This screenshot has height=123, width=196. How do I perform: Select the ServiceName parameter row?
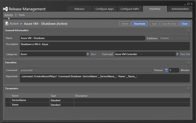98,100
